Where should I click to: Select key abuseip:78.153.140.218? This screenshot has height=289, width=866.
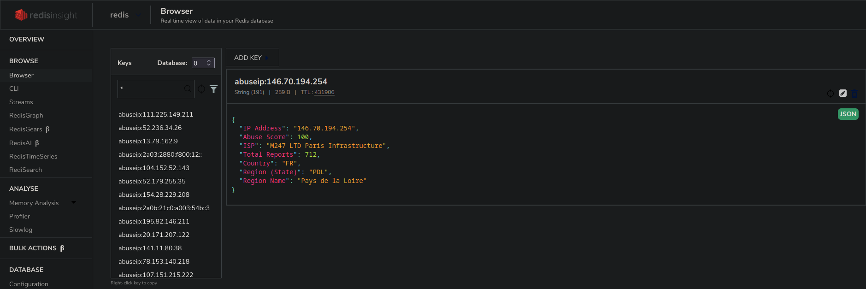click(154, 261)
